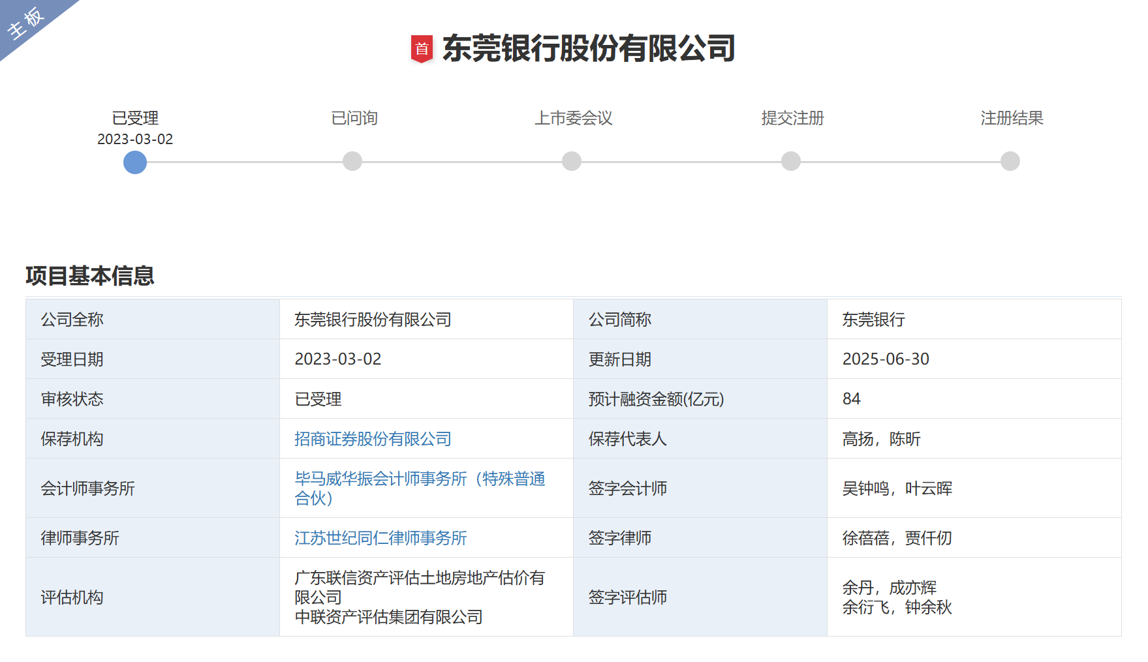Open the 招商证券股份有限公司 sponsor link
The image size is (1148, 662).
pyautogui.click(x=373, y=439)
